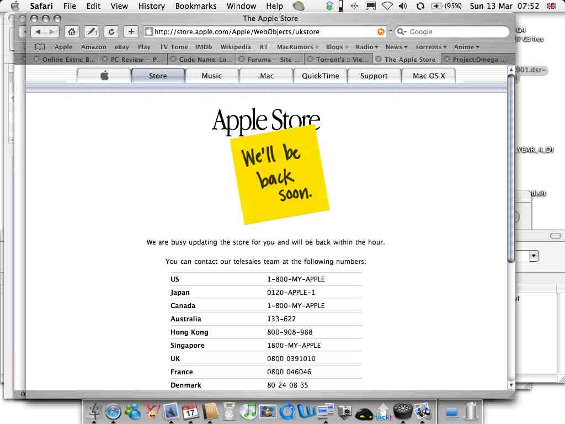Open Yahoo Messenger smiley in Dock
This screenshot has height=424, width=565.
152,411
